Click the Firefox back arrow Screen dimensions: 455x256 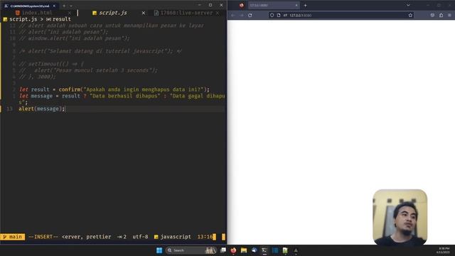point(232,15)
